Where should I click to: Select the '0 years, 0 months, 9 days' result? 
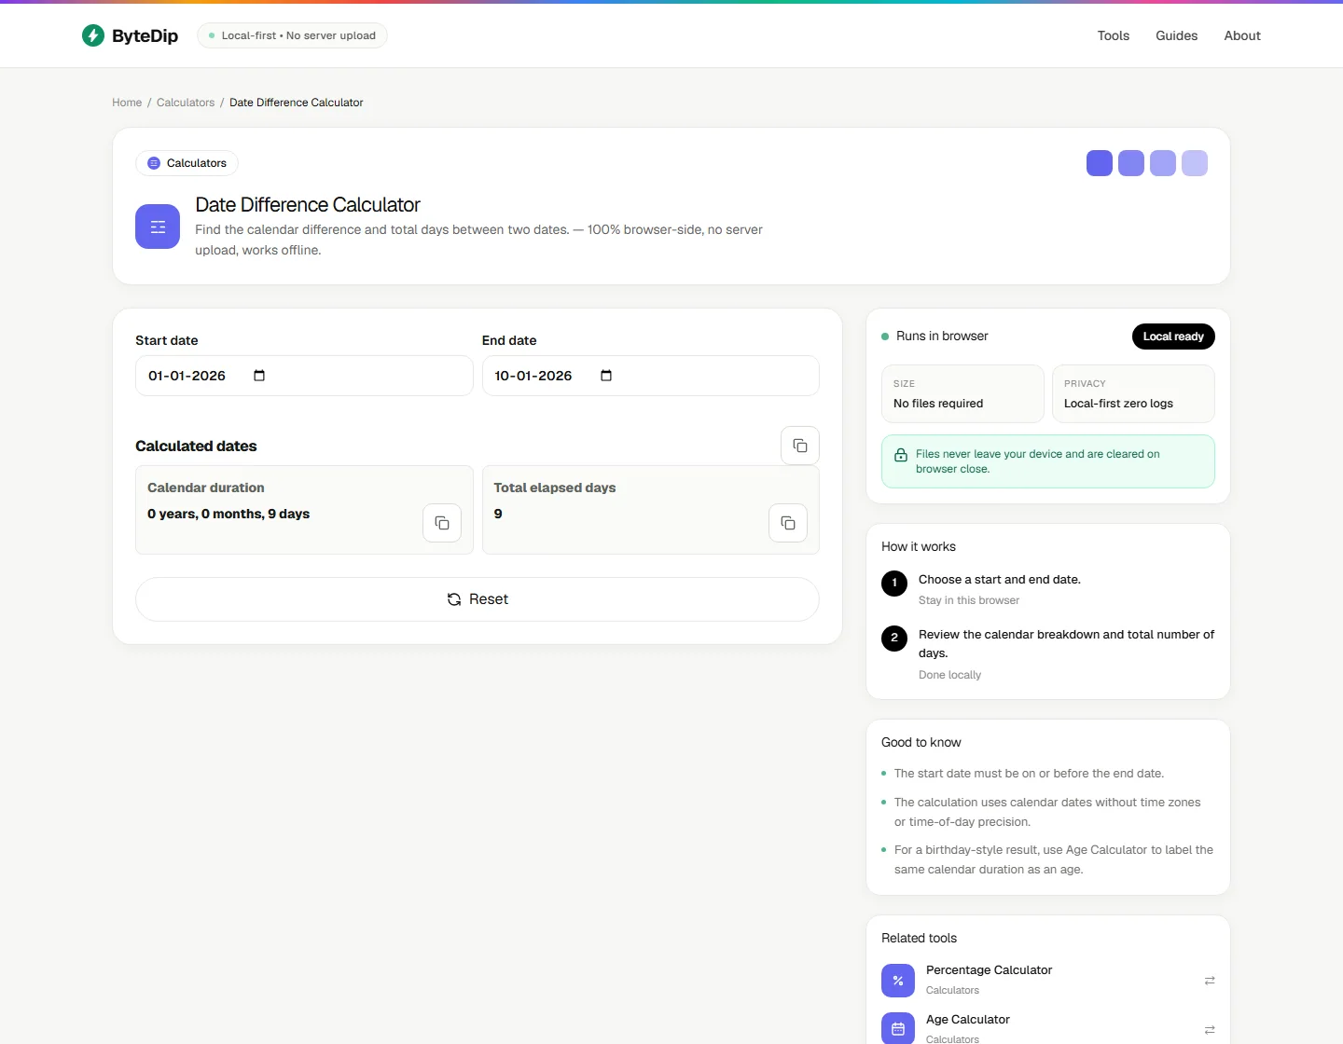[228, 514]
